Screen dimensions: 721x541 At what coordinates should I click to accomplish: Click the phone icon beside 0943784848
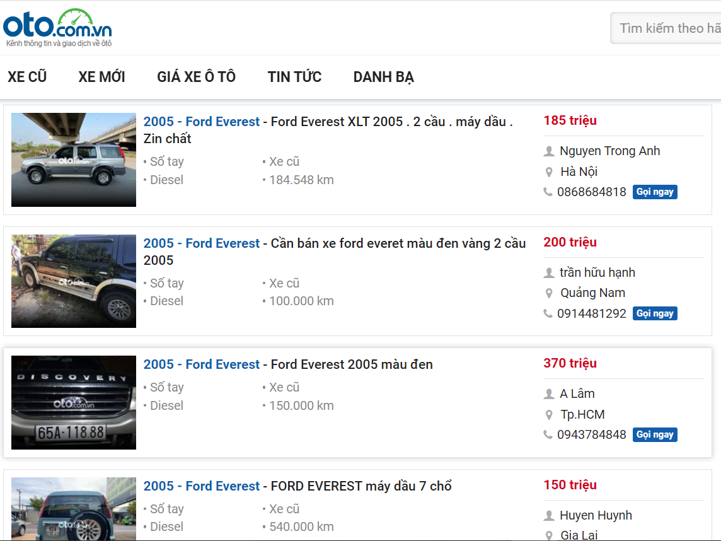[548, 434]
